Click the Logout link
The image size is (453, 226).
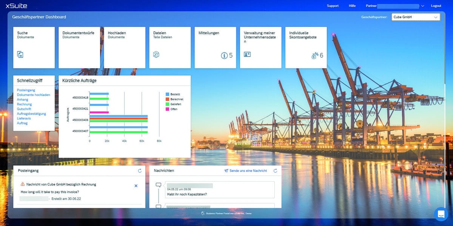pyautogui.click(x=436, y=6)
